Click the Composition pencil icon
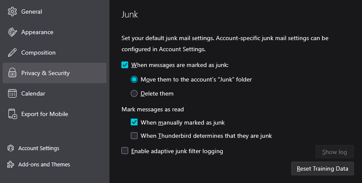 click(12, 52)
